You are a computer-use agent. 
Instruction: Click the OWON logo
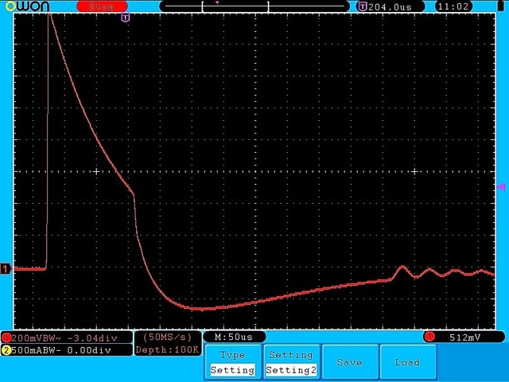tap(25, 6)
